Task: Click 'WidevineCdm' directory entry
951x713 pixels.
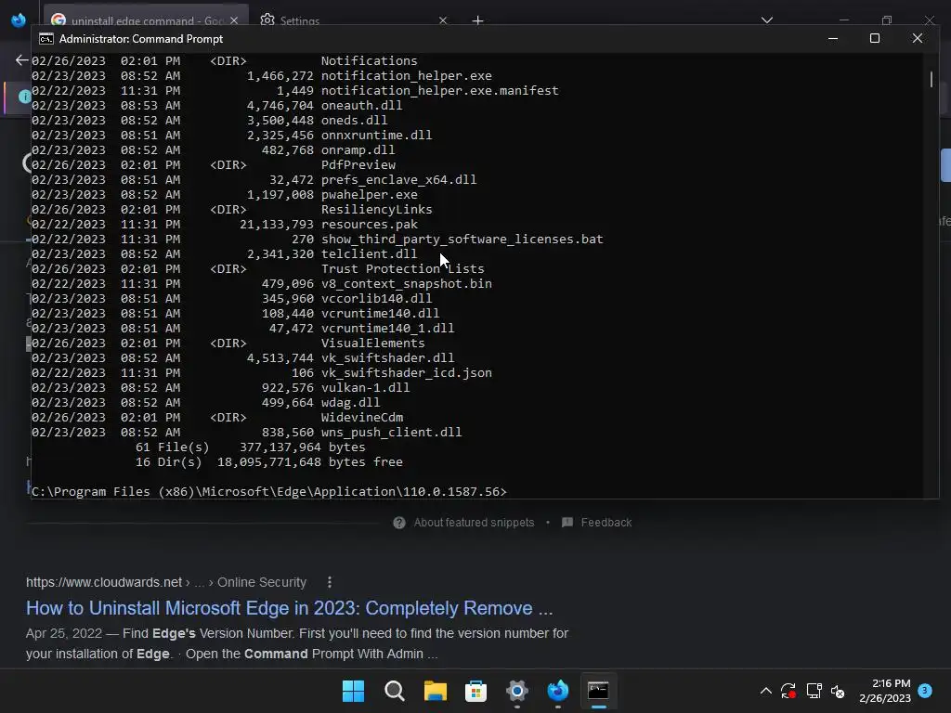Action: 362,417
